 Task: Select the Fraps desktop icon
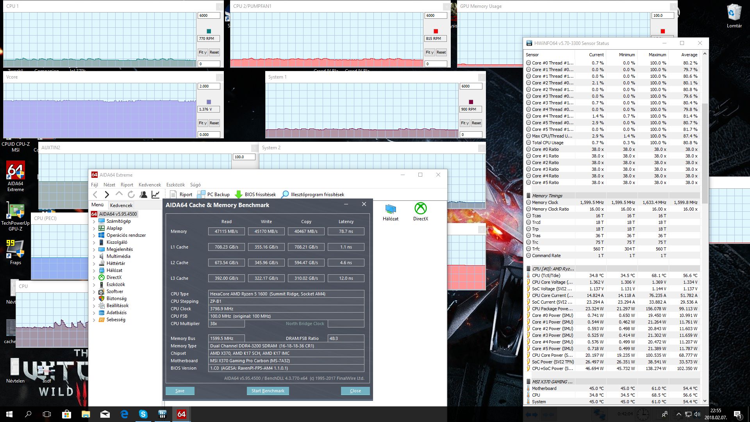click(16, 252)
